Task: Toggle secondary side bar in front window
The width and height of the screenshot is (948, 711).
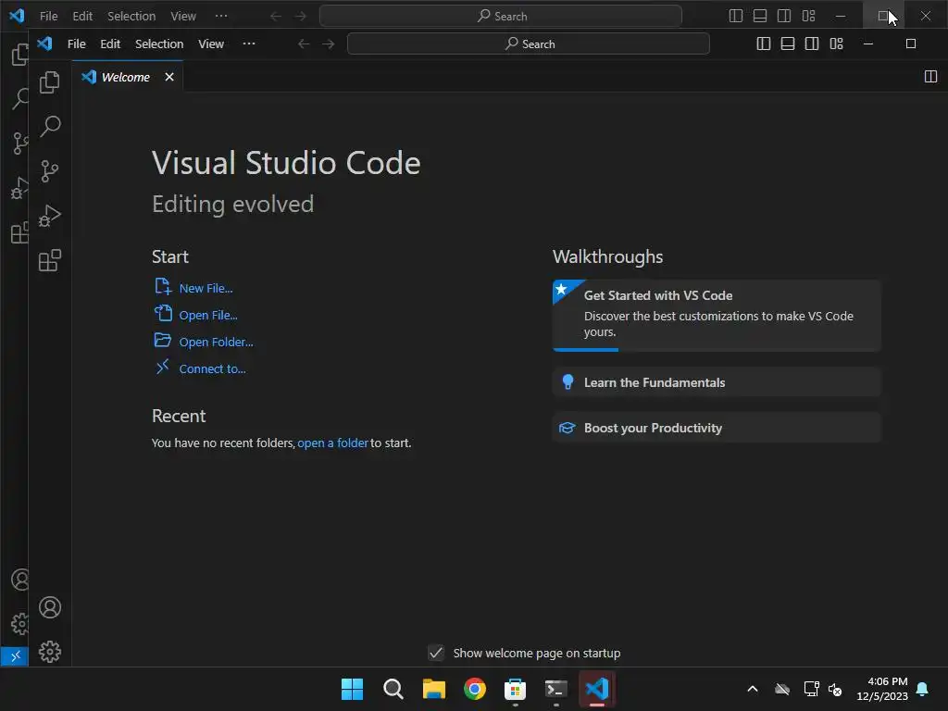Action: pyautogui.click(x=812, y=44)
